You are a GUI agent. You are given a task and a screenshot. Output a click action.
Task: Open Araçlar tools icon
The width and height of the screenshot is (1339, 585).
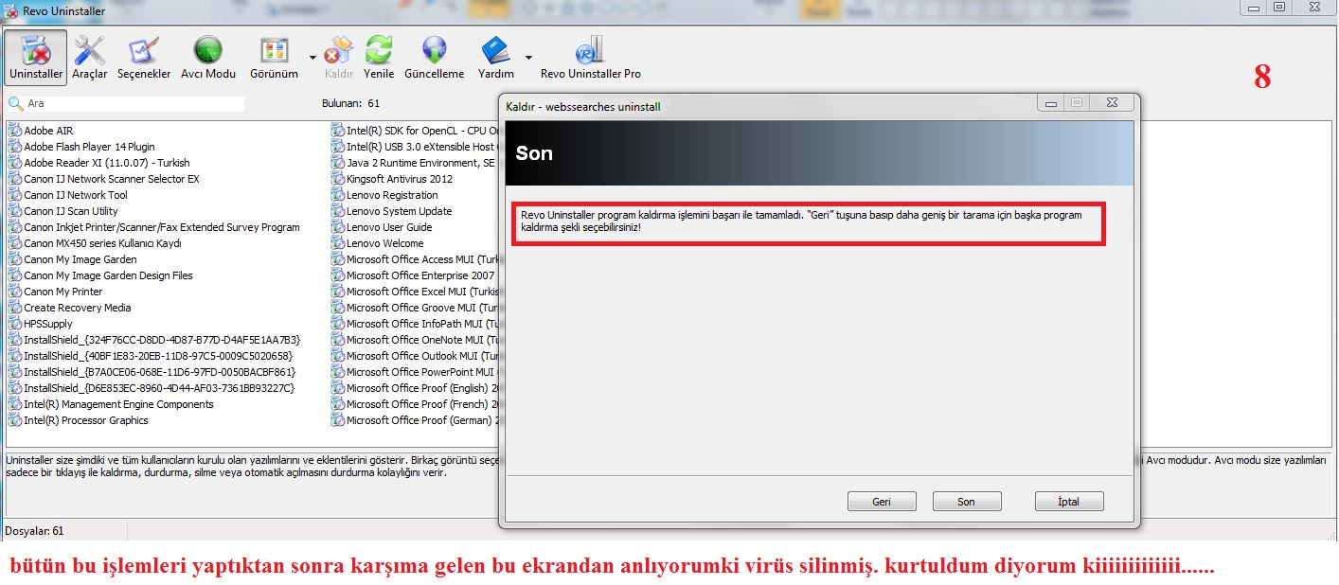tap(90, 58)
